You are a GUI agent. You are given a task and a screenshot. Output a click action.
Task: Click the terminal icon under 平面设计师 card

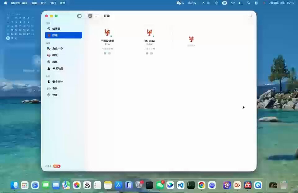106,53
